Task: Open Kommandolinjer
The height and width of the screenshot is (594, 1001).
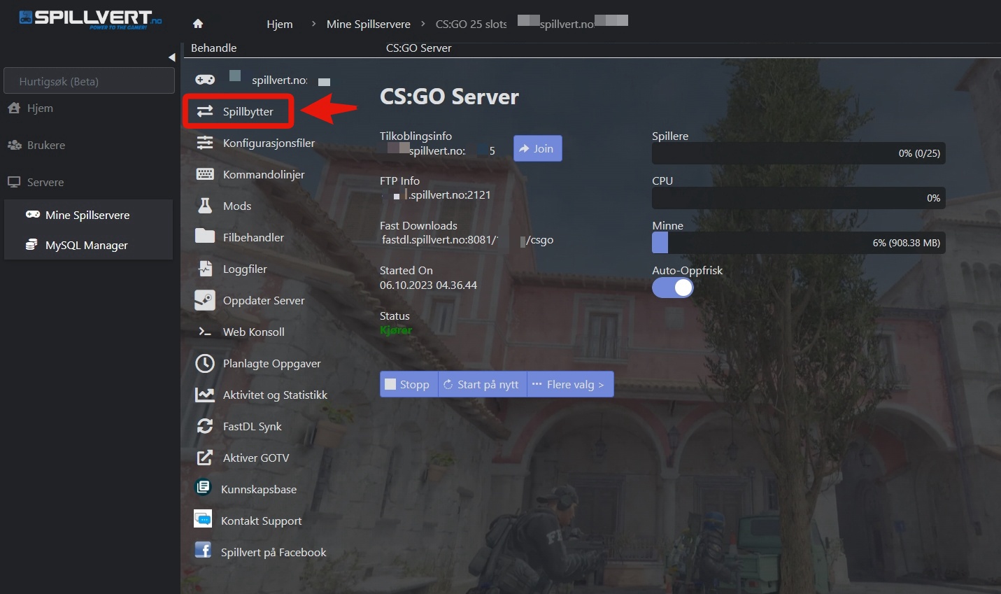Action: click(264, 175)
